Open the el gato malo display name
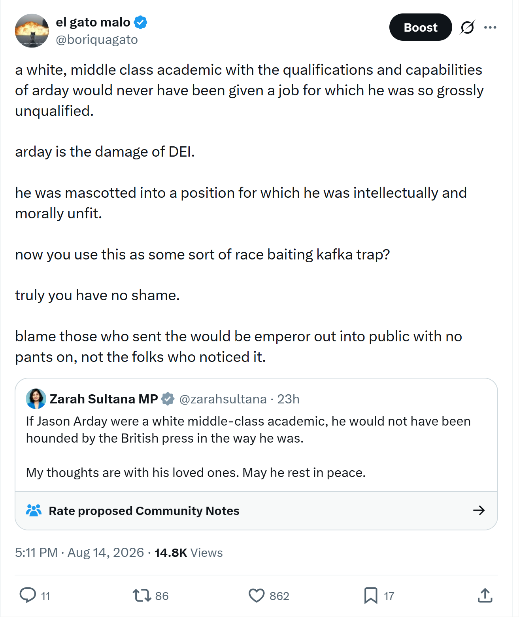 point(93,22)
